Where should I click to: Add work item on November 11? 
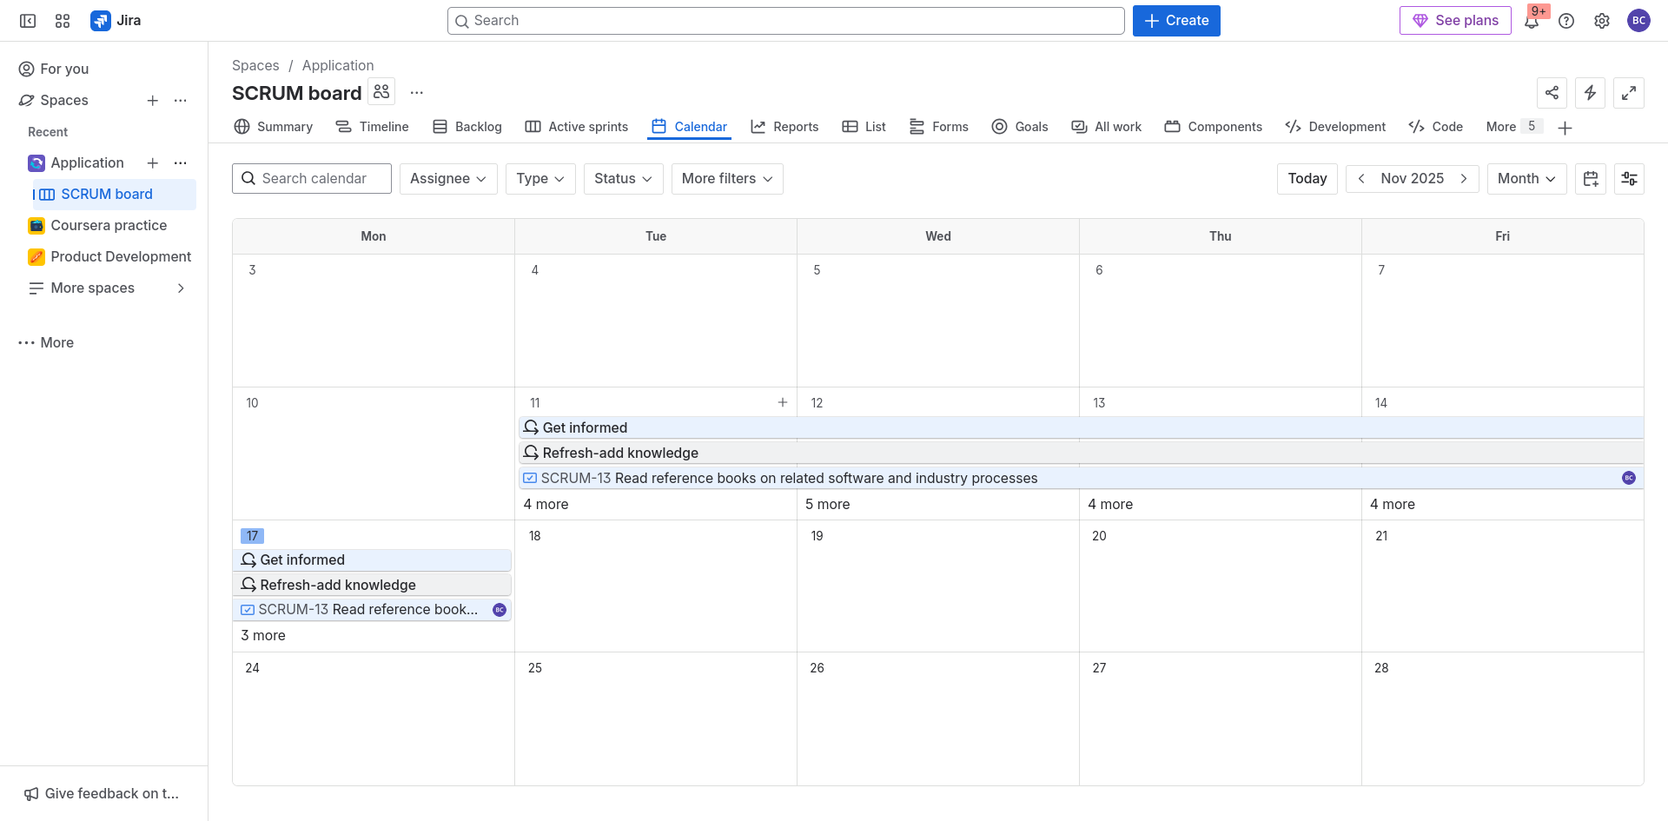tap(783, 402)
